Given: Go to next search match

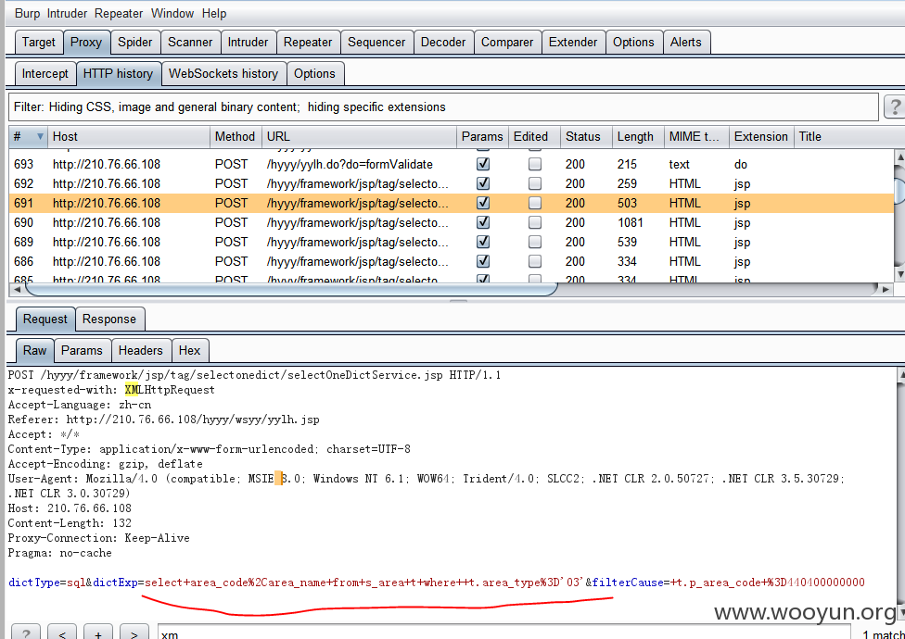Looking at the screenshot, I should pos(134,633).
